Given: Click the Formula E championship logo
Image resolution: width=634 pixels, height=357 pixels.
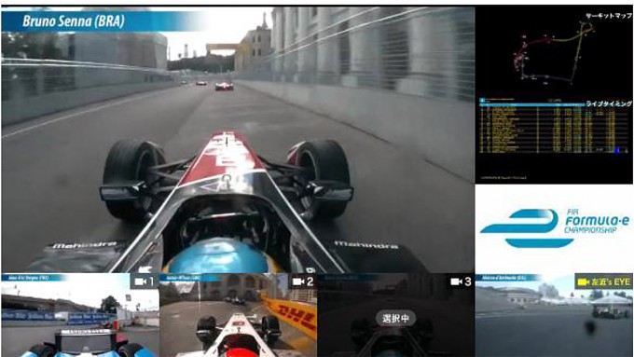Looking at the screenshot, I should click(x=555, y=228).
